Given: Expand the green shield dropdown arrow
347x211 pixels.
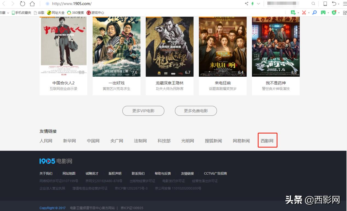Looking at the screenshot, I should click(x=339, y=13).
